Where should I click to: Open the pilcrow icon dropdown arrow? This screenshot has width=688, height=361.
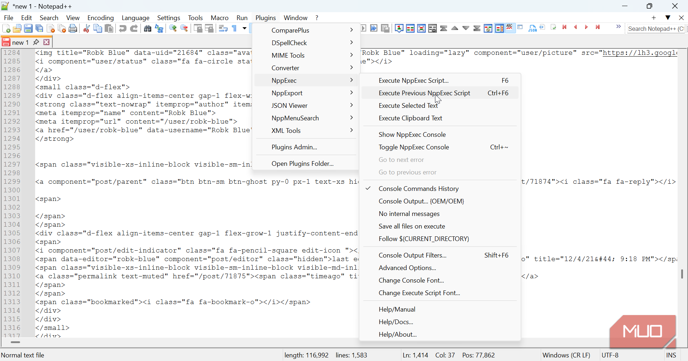pos(244,29)
